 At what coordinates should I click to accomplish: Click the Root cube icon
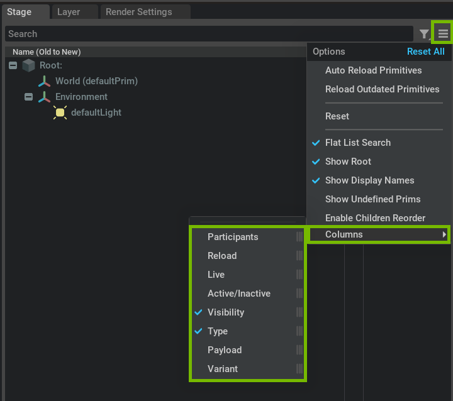coord(28,65)
